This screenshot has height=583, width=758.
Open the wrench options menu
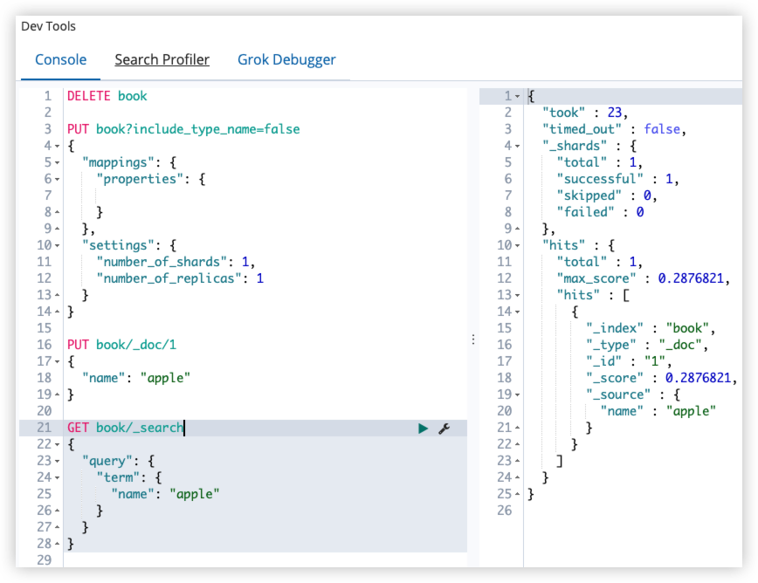tap(444, 428)
